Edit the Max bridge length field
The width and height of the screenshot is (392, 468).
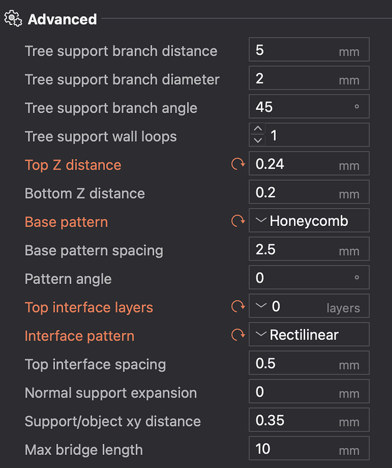coord(309,448)
